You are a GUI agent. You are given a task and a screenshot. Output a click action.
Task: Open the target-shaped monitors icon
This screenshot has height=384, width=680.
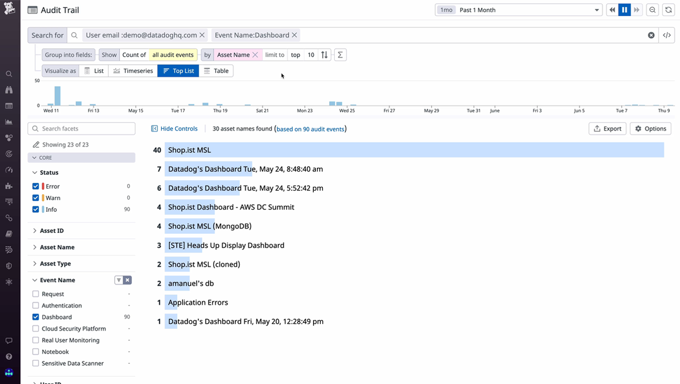(9, 153)
